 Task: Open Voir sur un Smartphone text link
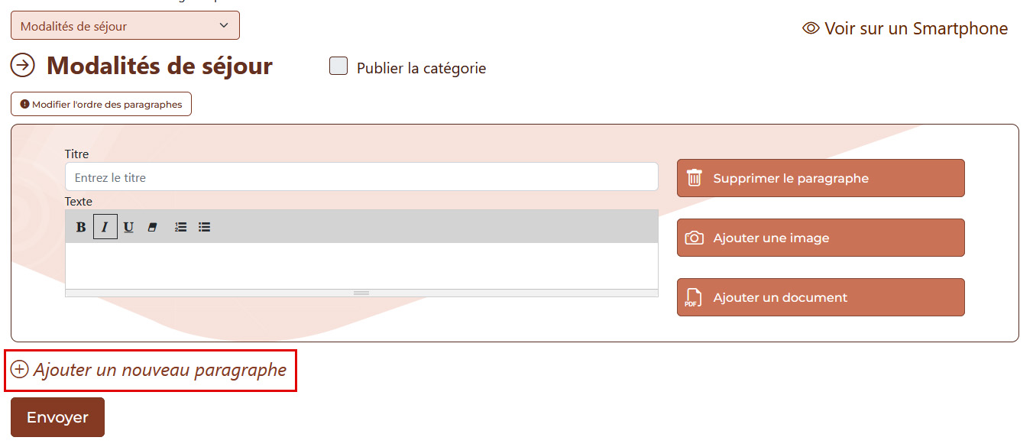pos(916,28)
